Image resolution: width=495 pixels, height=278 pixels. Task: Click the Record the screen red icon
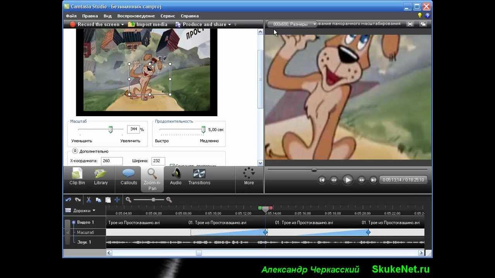pos(73,24)
